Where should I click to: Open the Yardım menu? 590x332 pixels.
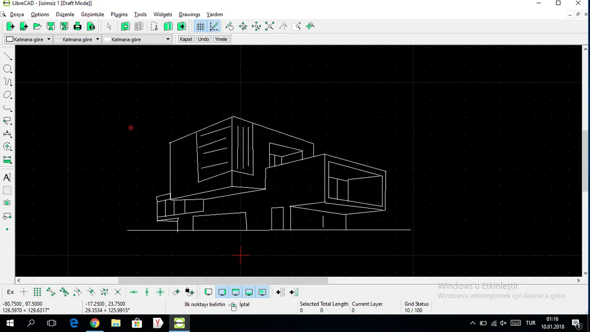click(x=215, y=14)
